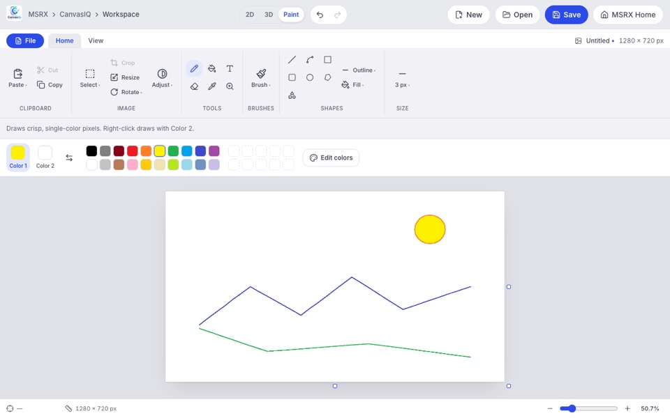Activate Color 1 slot

click(x=18, y=157)
